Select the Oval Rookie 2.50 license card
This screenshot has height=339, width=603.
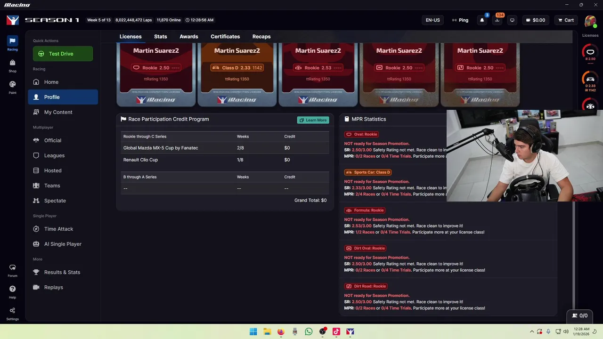coord(156,74)
